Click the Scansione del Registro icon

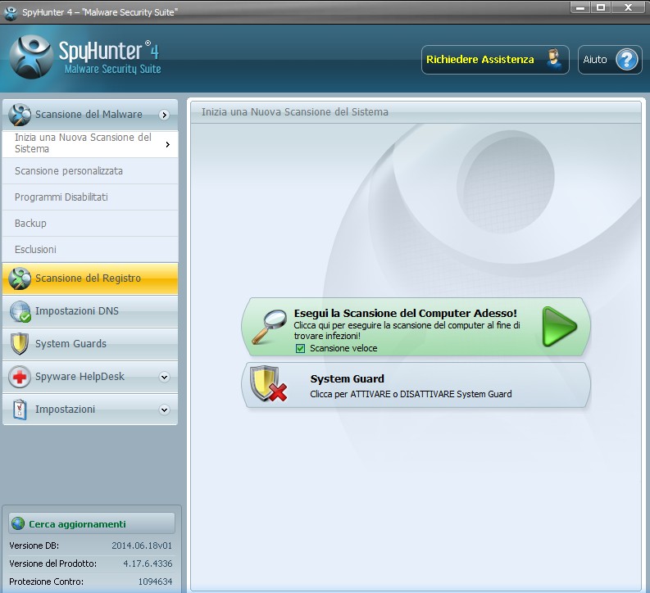[20, 278]
